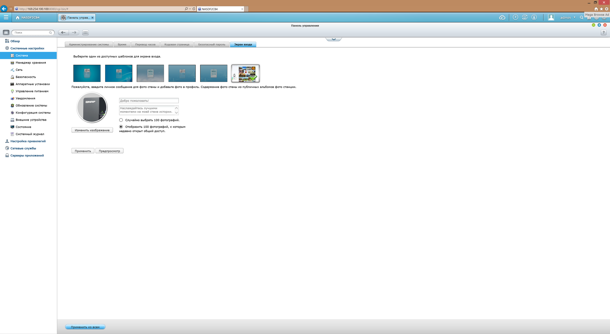
Task: Click the Изменить изображение button
Action: (x=92, y=130)
